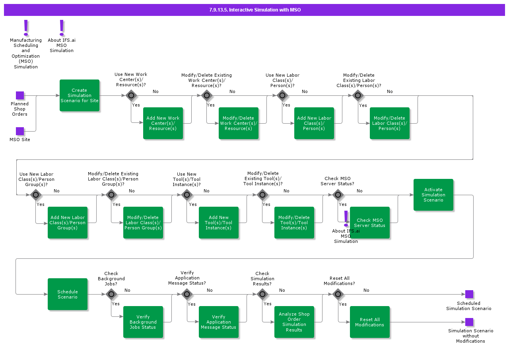Click the 'Check MSO Server Status?' question text
Image resolution: width=509 pixels, height=351 pixels.
point(337,181)
